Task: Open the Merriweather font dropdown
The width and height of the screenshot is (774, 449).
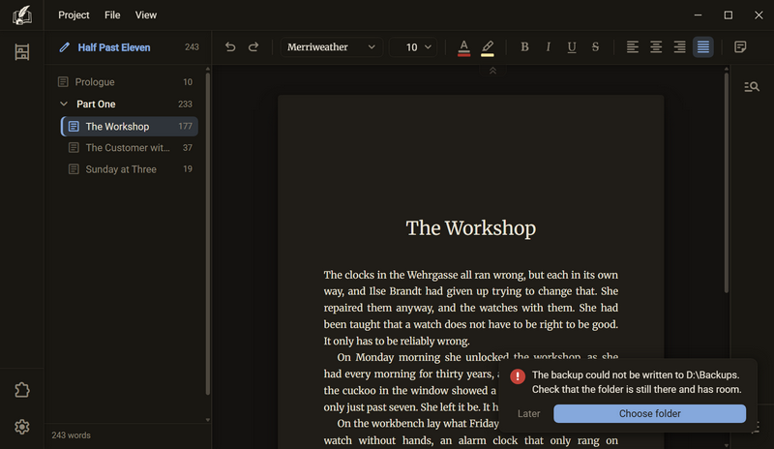Action: click(331, 46)
